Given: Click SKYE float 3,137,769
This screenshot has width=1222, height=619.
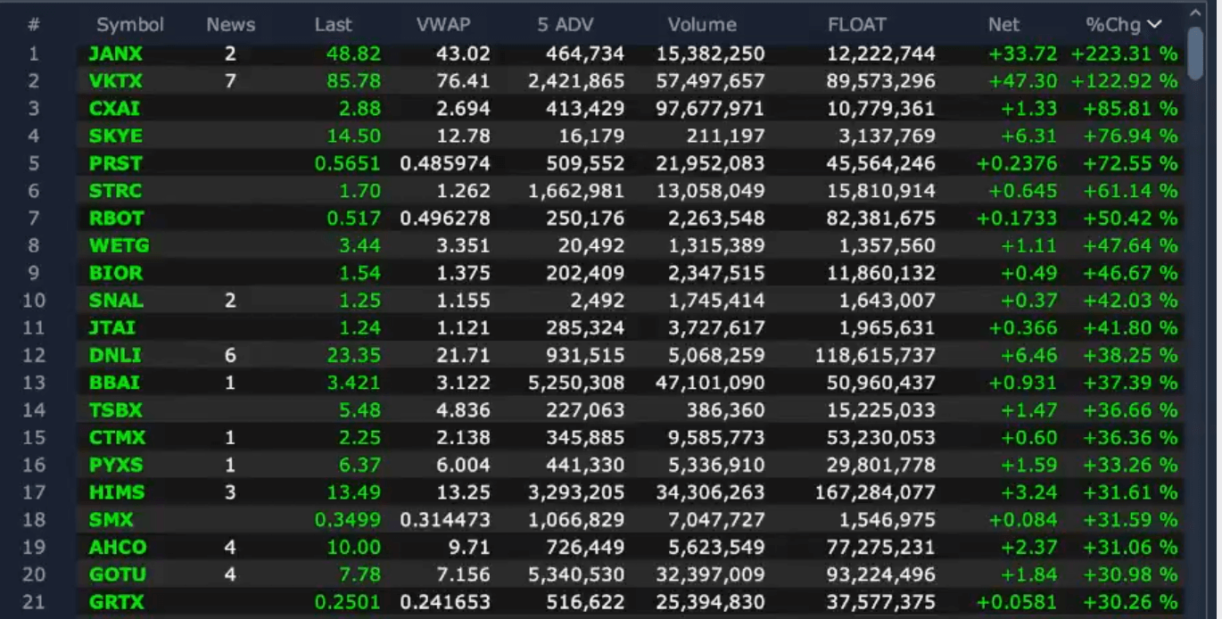Looking at the screenshot, I should click(887, 136).
